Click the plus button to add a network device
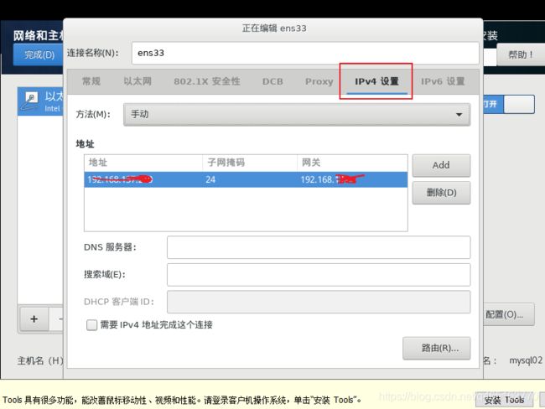The width and height of the screenshot is (545, 409). click(x=34, y=318)
